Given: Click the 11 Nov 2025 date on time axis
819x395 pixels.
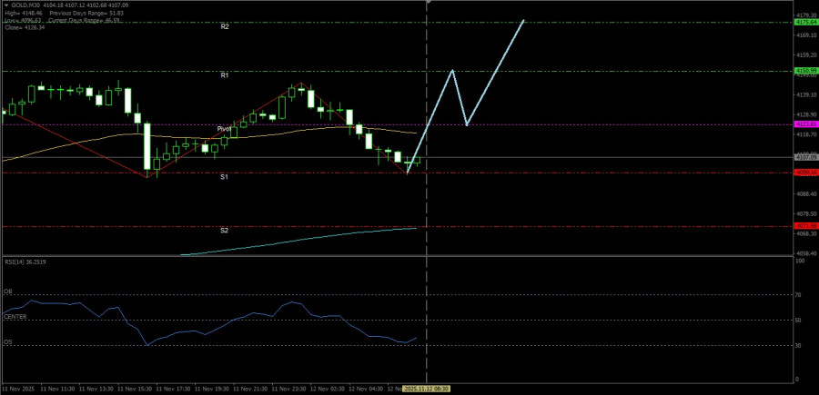Looking at the screenshot, I should tap(20, 388).
